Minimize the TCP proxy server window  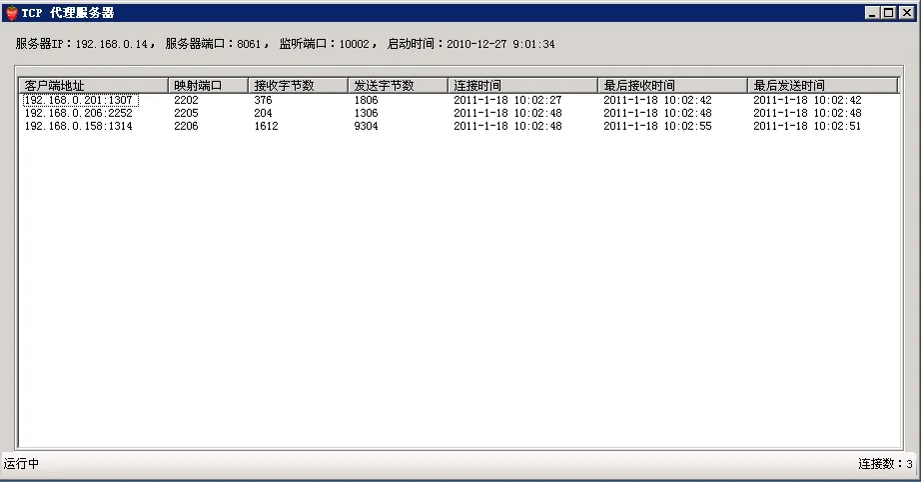872,13
